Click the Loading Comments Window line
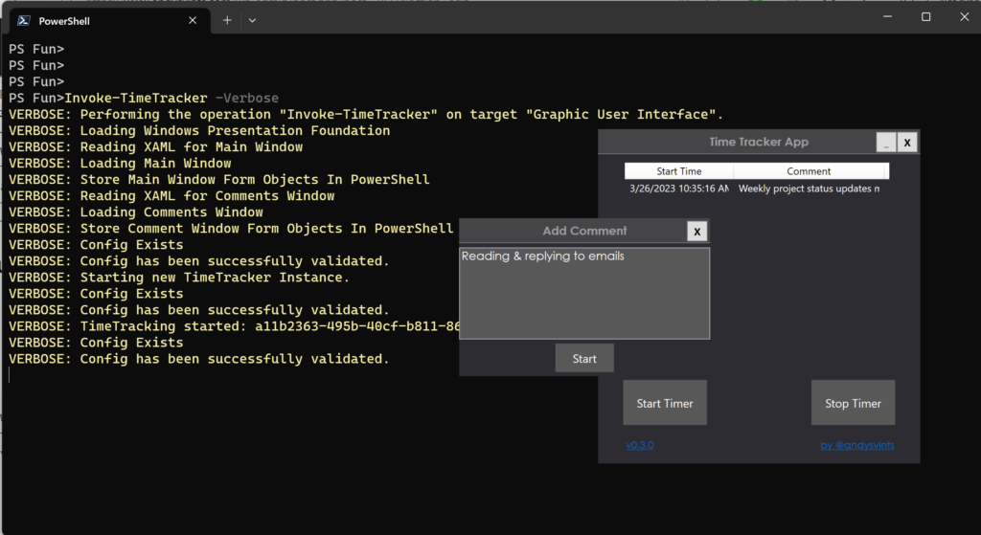 (136, 212)
